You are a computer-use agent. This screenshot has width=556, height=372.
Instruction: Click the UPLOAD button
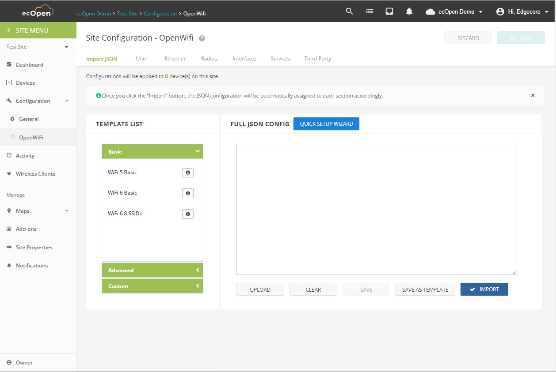[x=260, y=289]
